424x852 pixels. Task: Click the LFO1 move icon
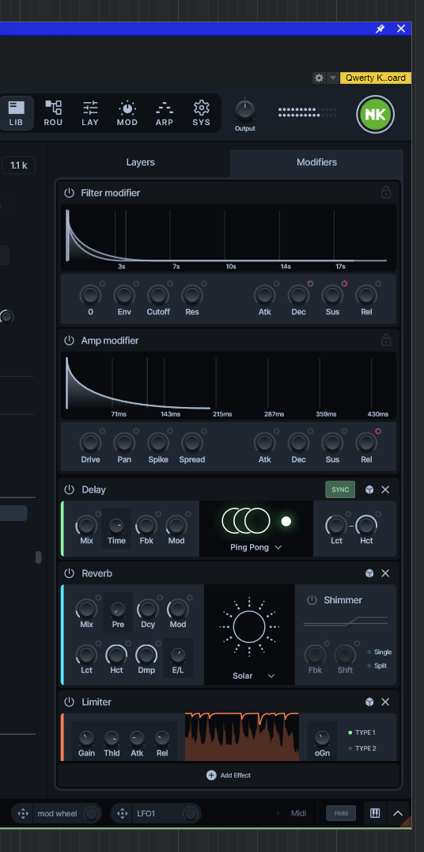122,813
